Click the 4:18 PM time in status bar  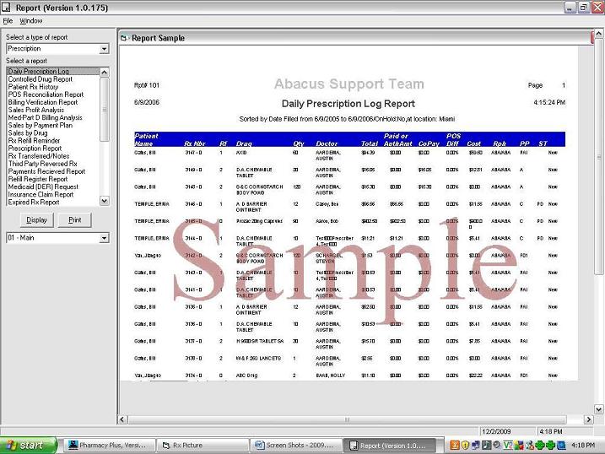click(551, 431)
